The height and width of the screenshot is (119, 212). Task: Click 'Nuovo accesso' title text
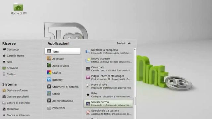click(100, 59)
